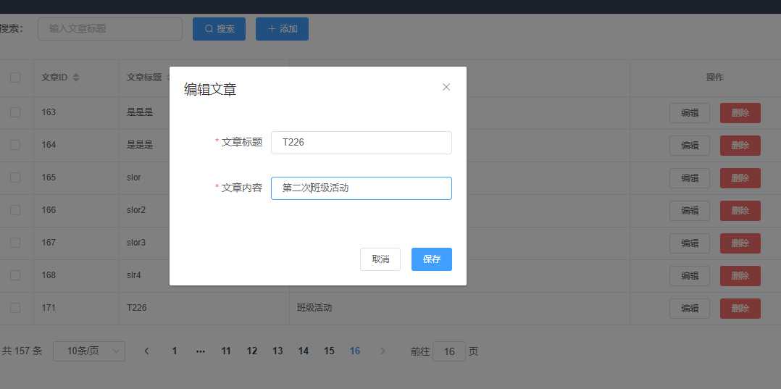Click the 编辑文章 dialog title
This screenshot has width=781, height=389.
pyautogui.click(x=210, y=89)
